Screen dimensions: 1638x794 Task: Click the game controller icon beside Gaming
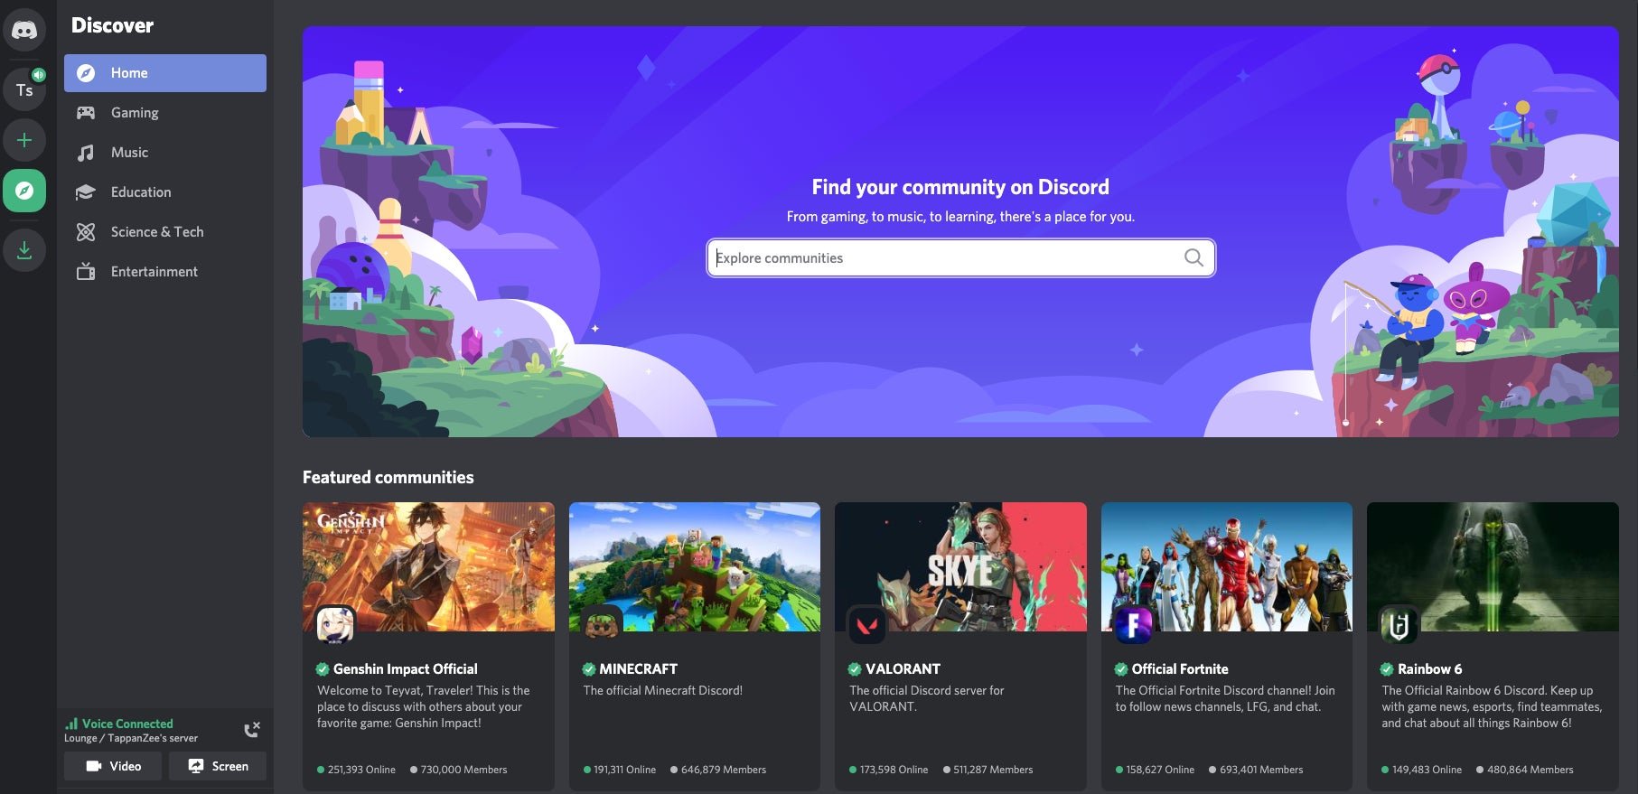86,113
